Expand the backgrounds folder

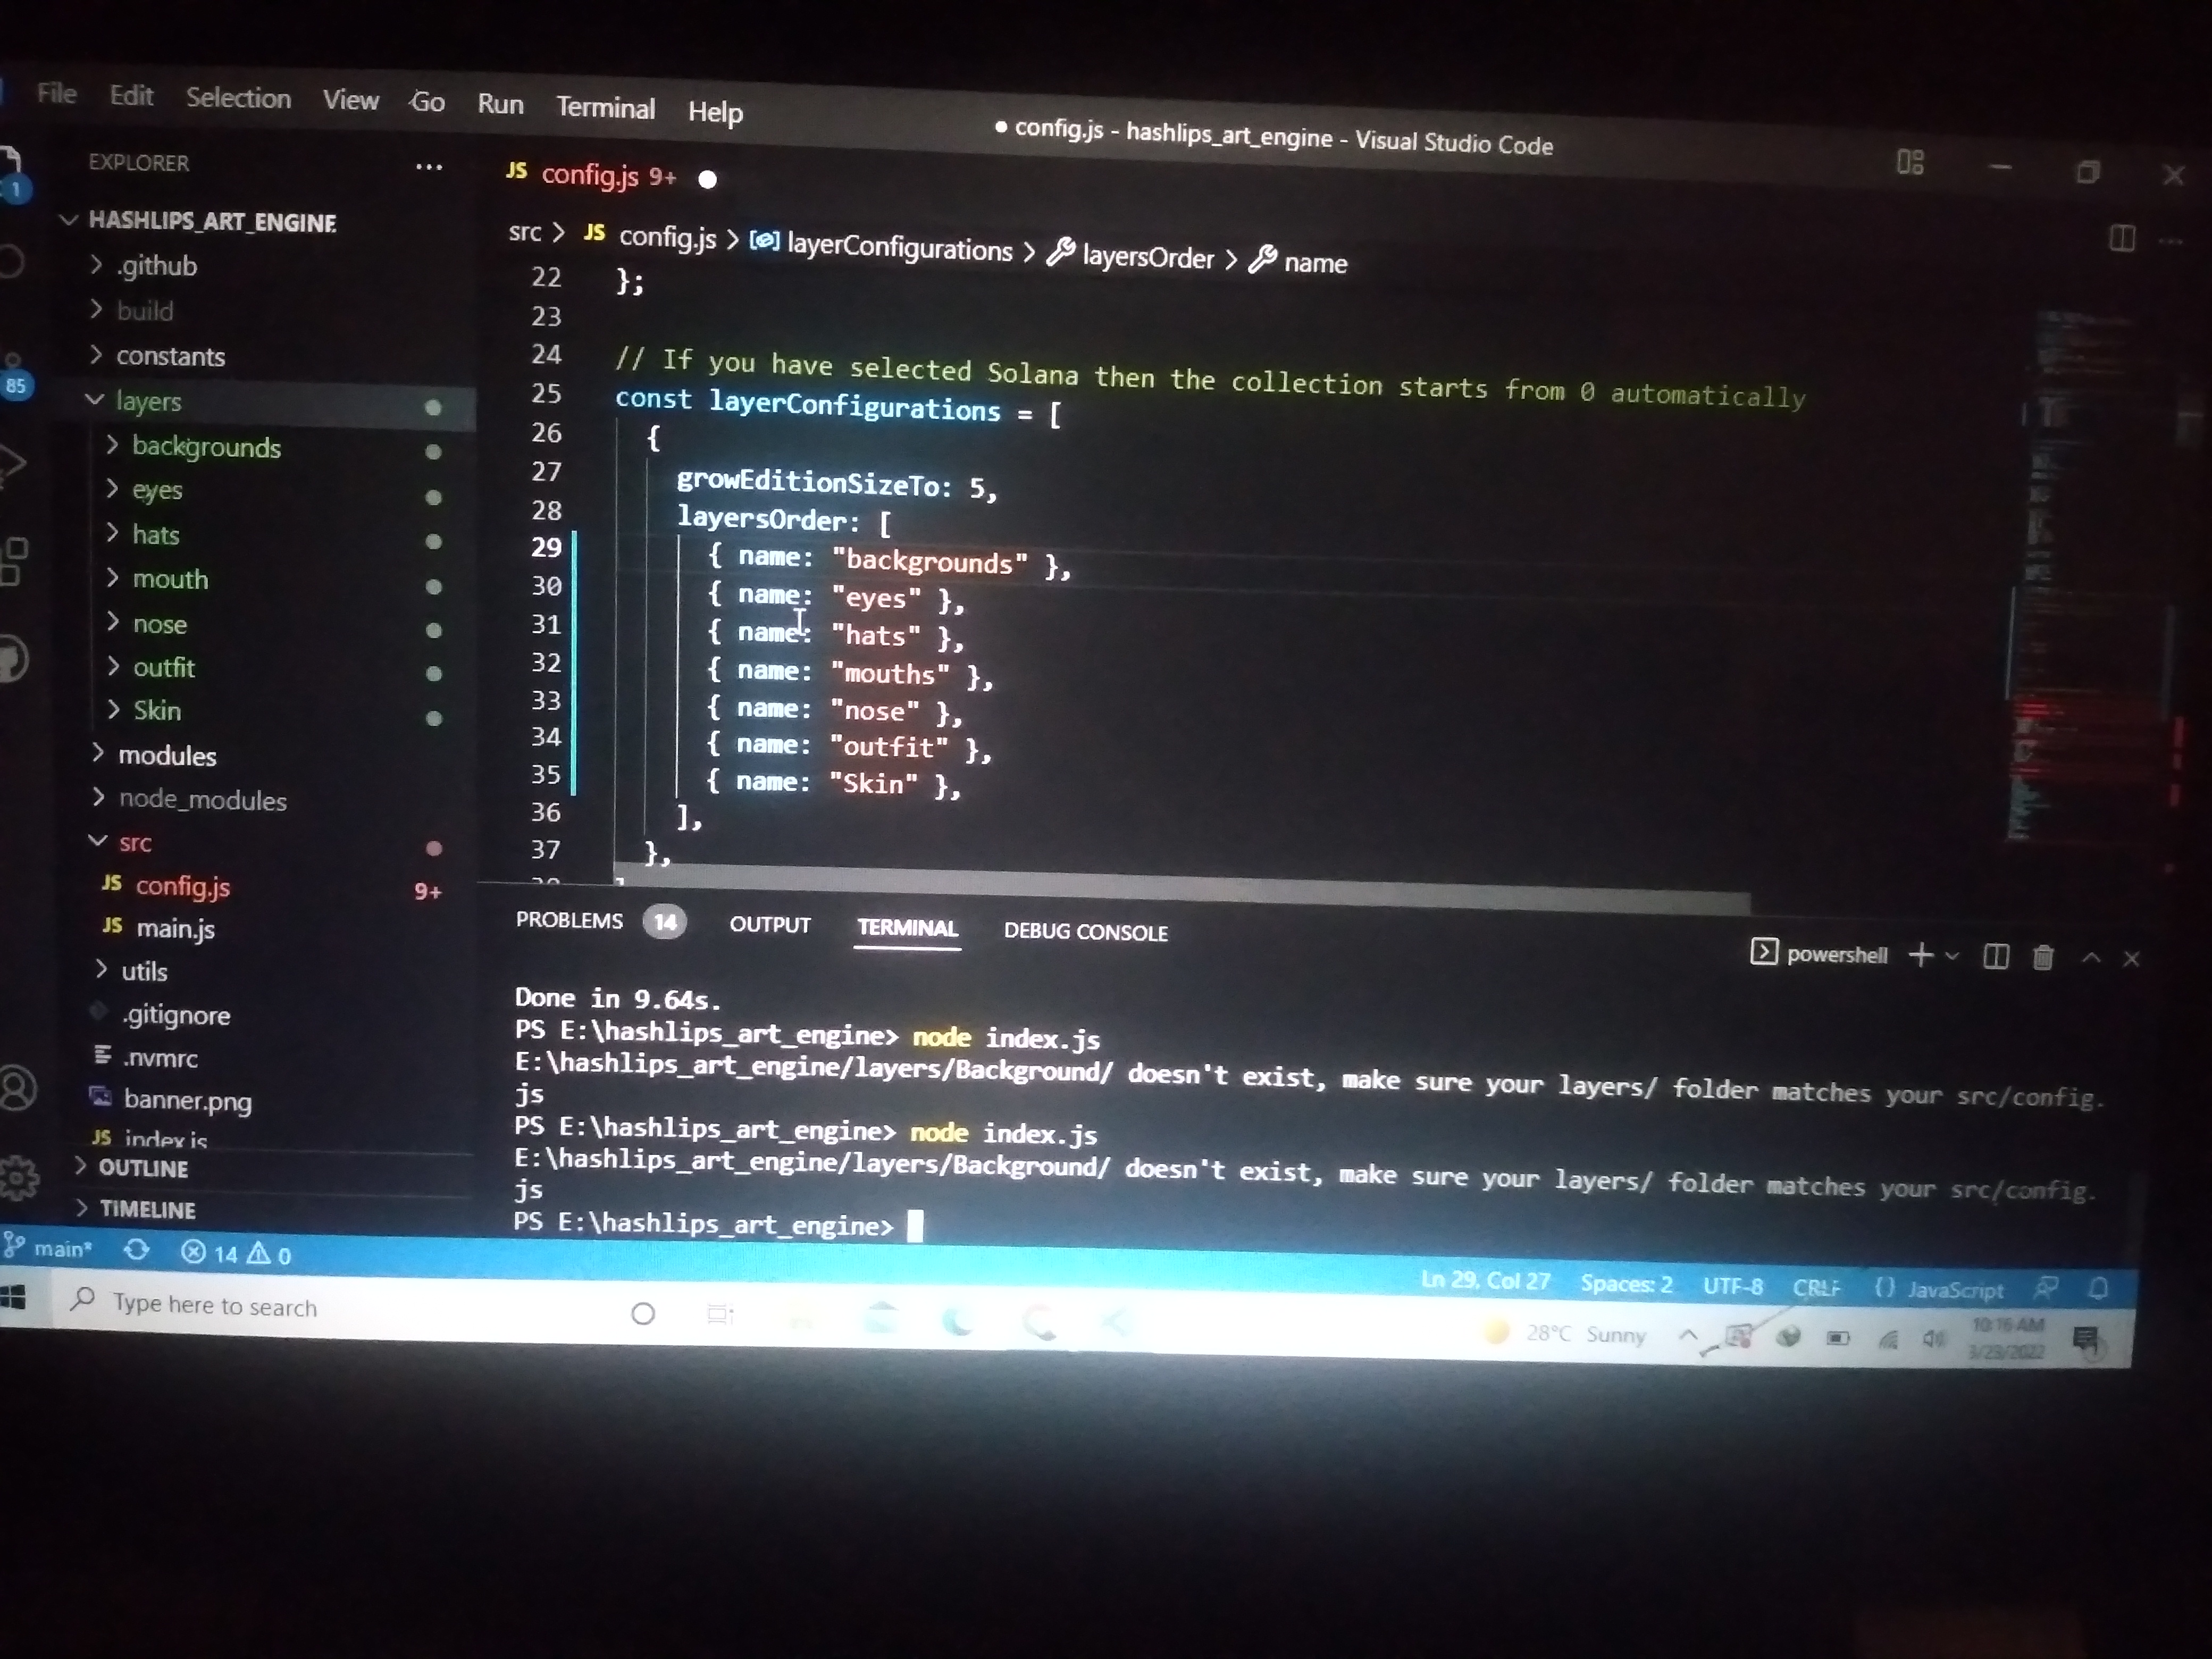(206, 446)
